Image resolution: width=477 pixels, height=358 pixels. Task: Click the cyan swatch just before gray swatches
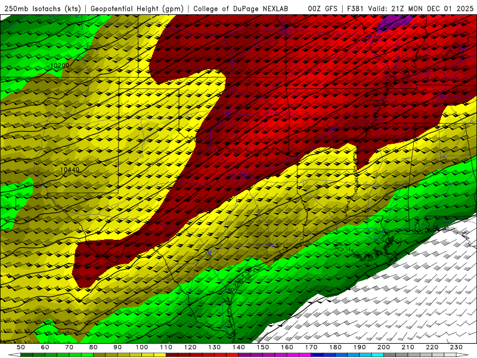point(377,354)
